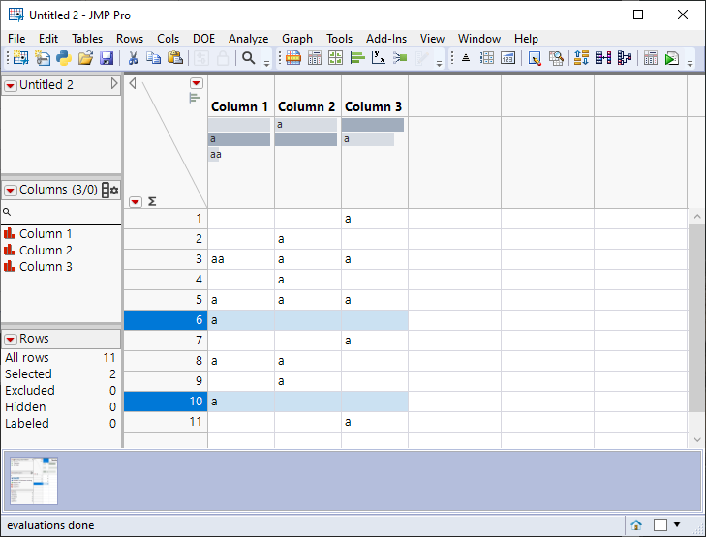Open the Rows panel red triangle menu
Image resolution: width=706 pixels, height=537 pixels.
point(11,339)
